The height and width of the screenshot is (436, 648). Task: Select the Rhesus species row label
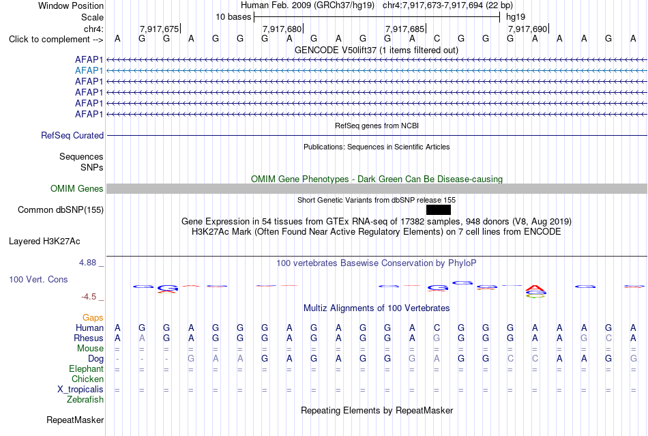click(89, 338)
